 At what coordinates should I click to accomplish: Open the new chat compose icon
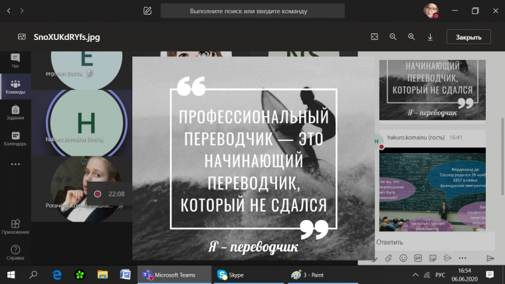[148, 11]
